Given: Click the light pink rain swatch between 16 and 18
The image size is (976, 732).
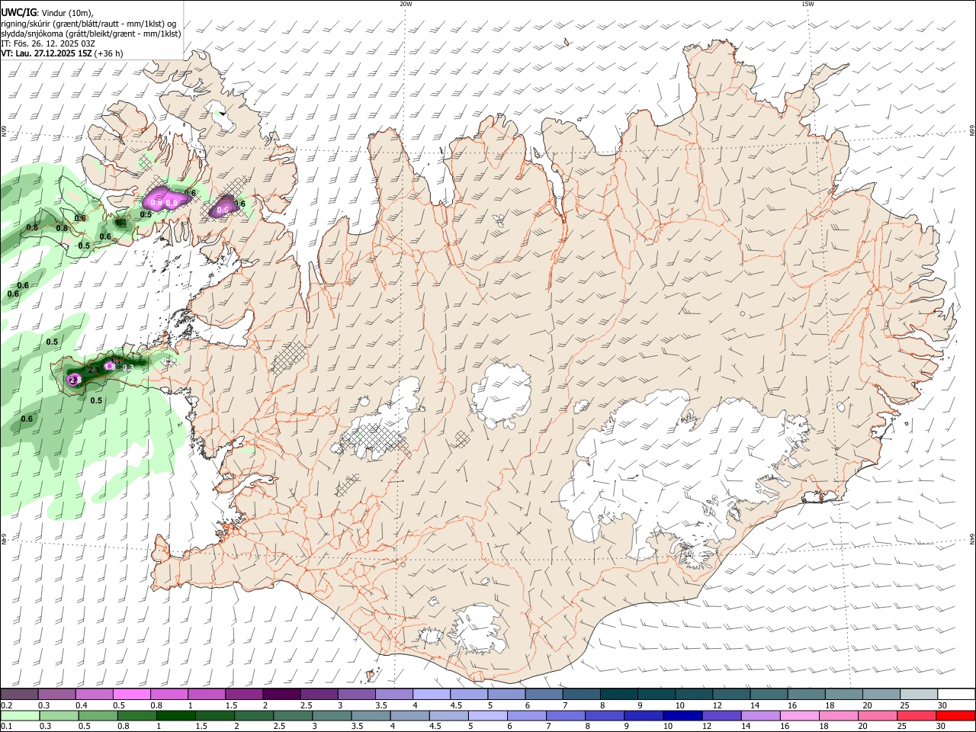Looking at the screenshot, I should coord(800,715).
